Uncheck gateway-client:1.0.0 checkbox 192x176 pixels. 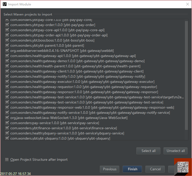coord(7,71)
